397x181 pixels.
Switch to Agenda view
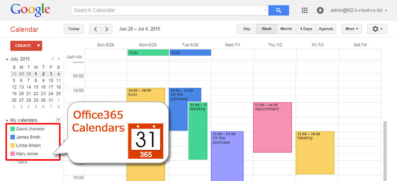pyautogui.click(x=326, y=29)
